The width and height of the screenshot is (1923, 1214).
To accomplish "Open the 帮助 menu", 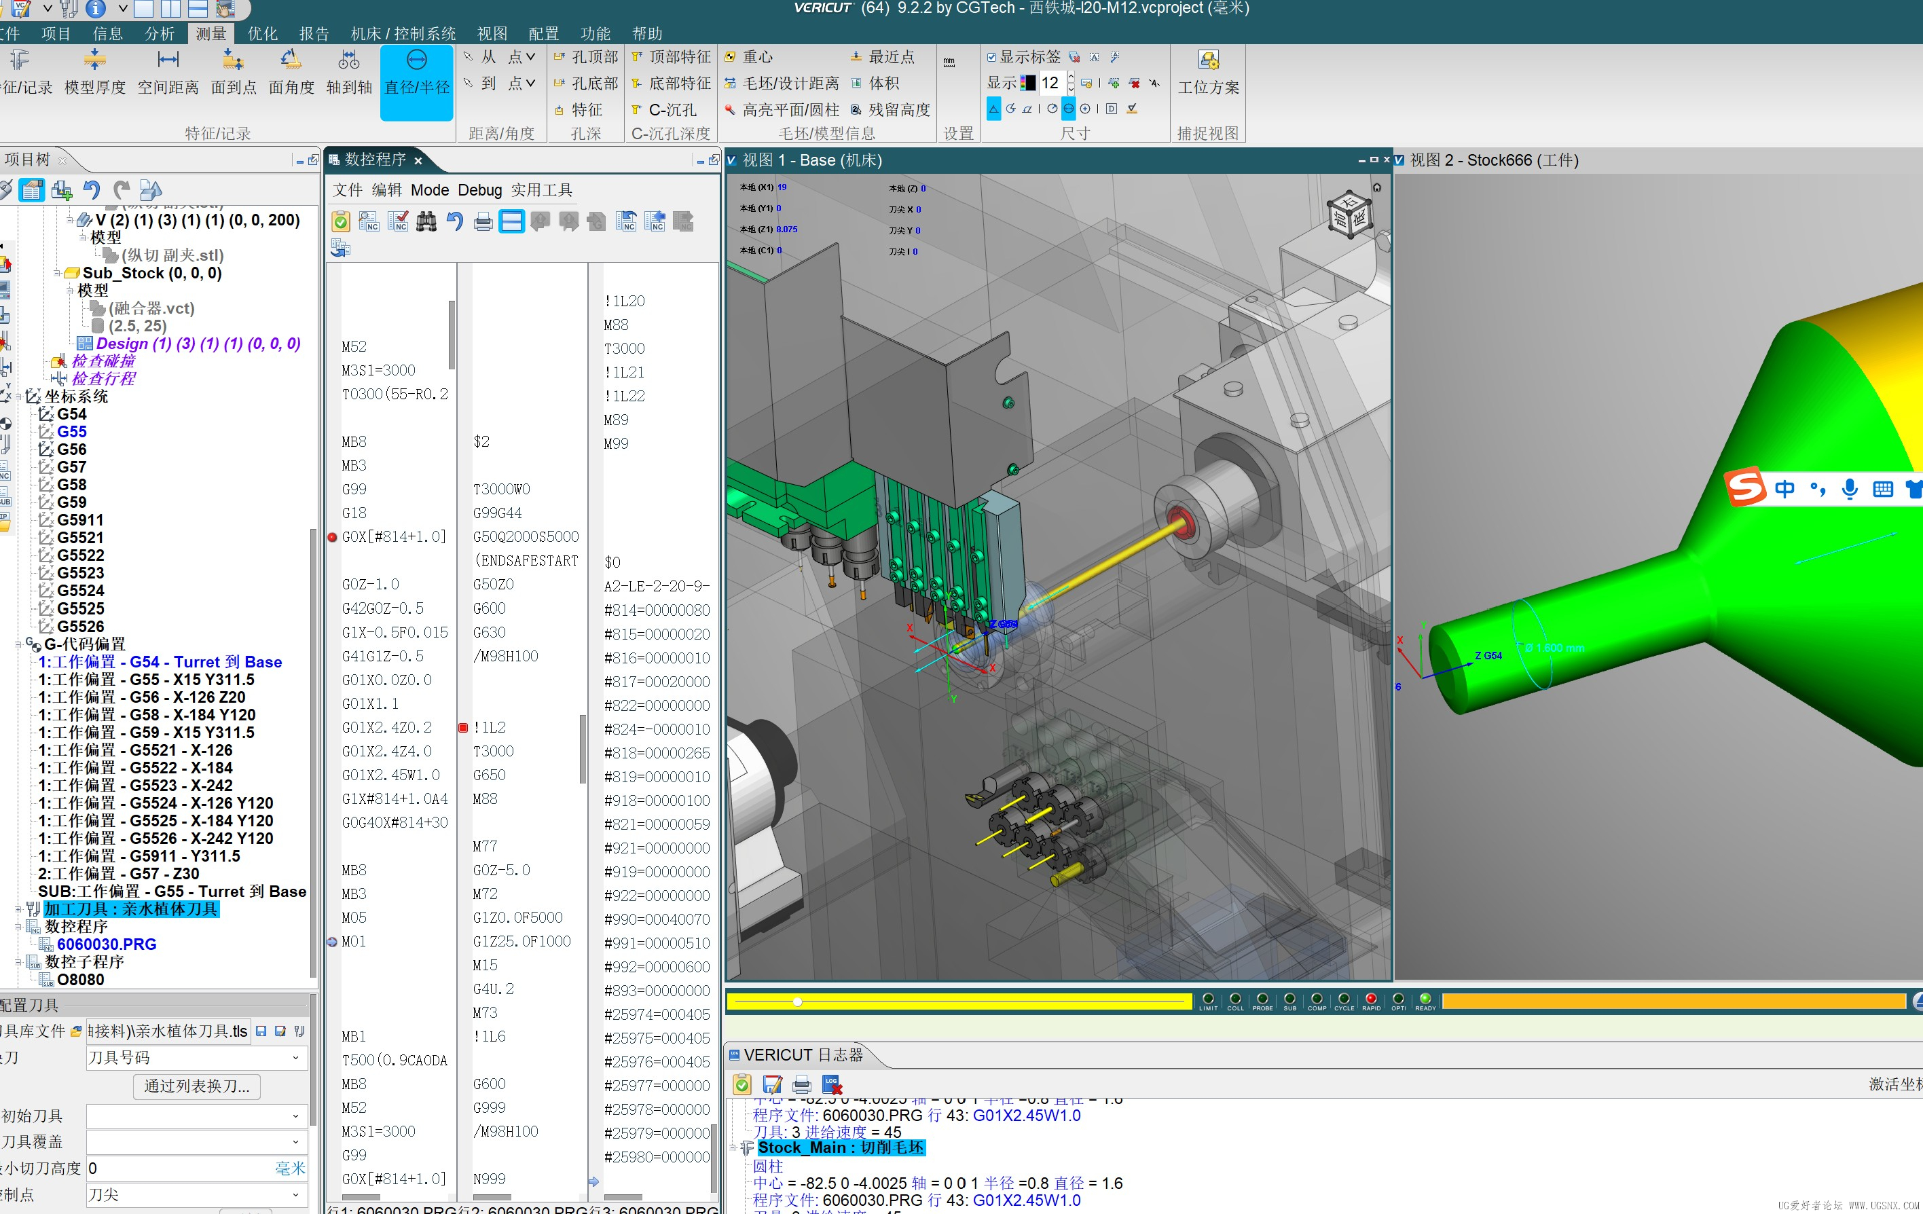I will pyautogui.click(x=647, y=33).
